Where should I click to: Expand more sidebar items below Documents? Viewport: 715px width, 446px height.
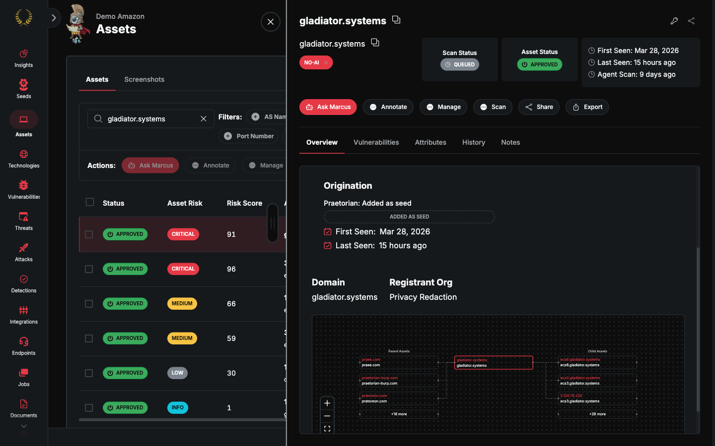[x=23, y=426]
